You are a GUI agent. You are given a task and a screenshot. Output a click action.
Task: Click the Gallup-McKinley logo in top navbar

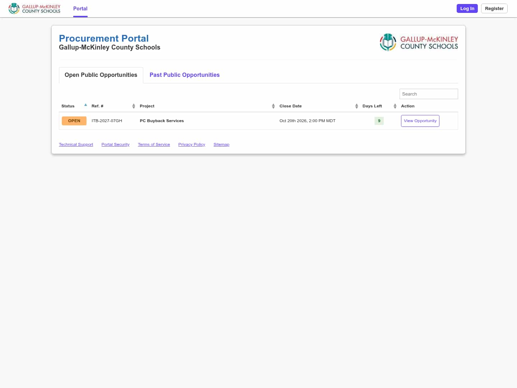click(x=34, y=9)
